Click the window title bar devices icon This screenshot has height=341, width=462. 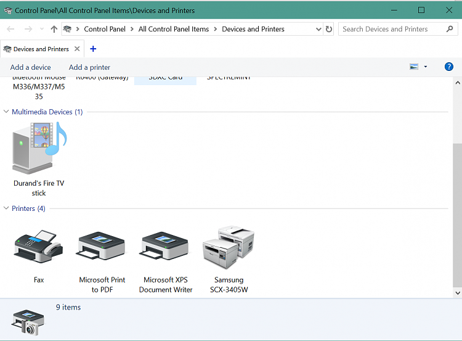click(x=8, y=10)
